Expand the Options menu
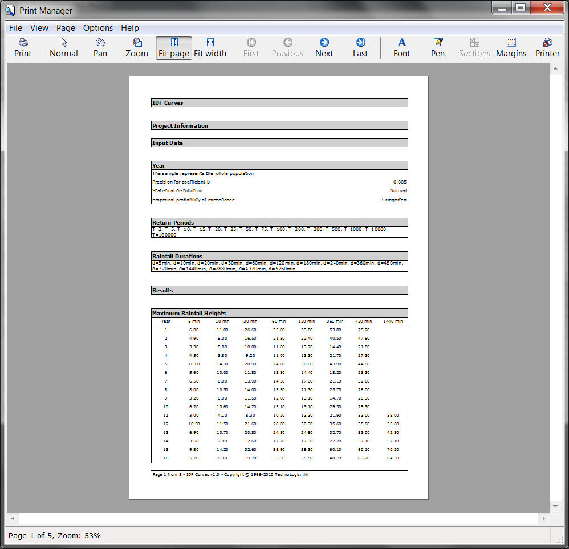The image size is (569, 549). coord(98,27)
